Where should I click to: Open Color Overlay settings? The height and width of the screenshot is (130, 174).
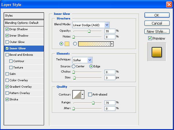click(19, 80)
